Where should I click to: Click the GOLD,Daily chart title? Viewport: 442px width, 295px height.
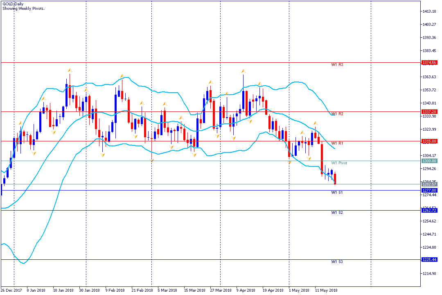(13, 4)
